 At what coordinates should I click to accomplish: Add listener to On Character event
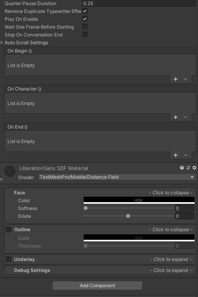176,117
